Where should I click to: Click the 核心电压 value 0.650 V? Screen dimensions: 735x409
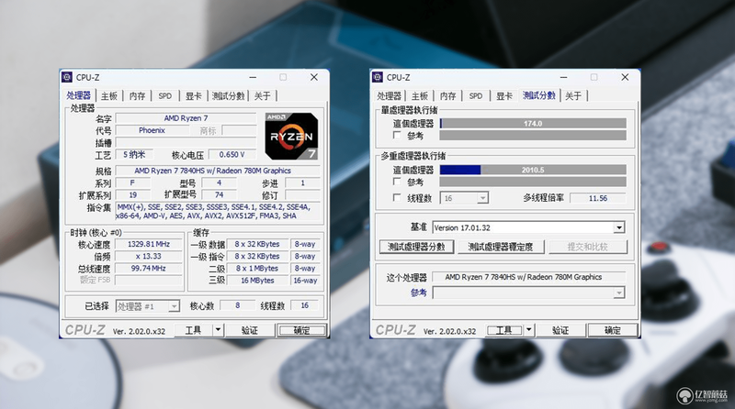pos(232,154)
